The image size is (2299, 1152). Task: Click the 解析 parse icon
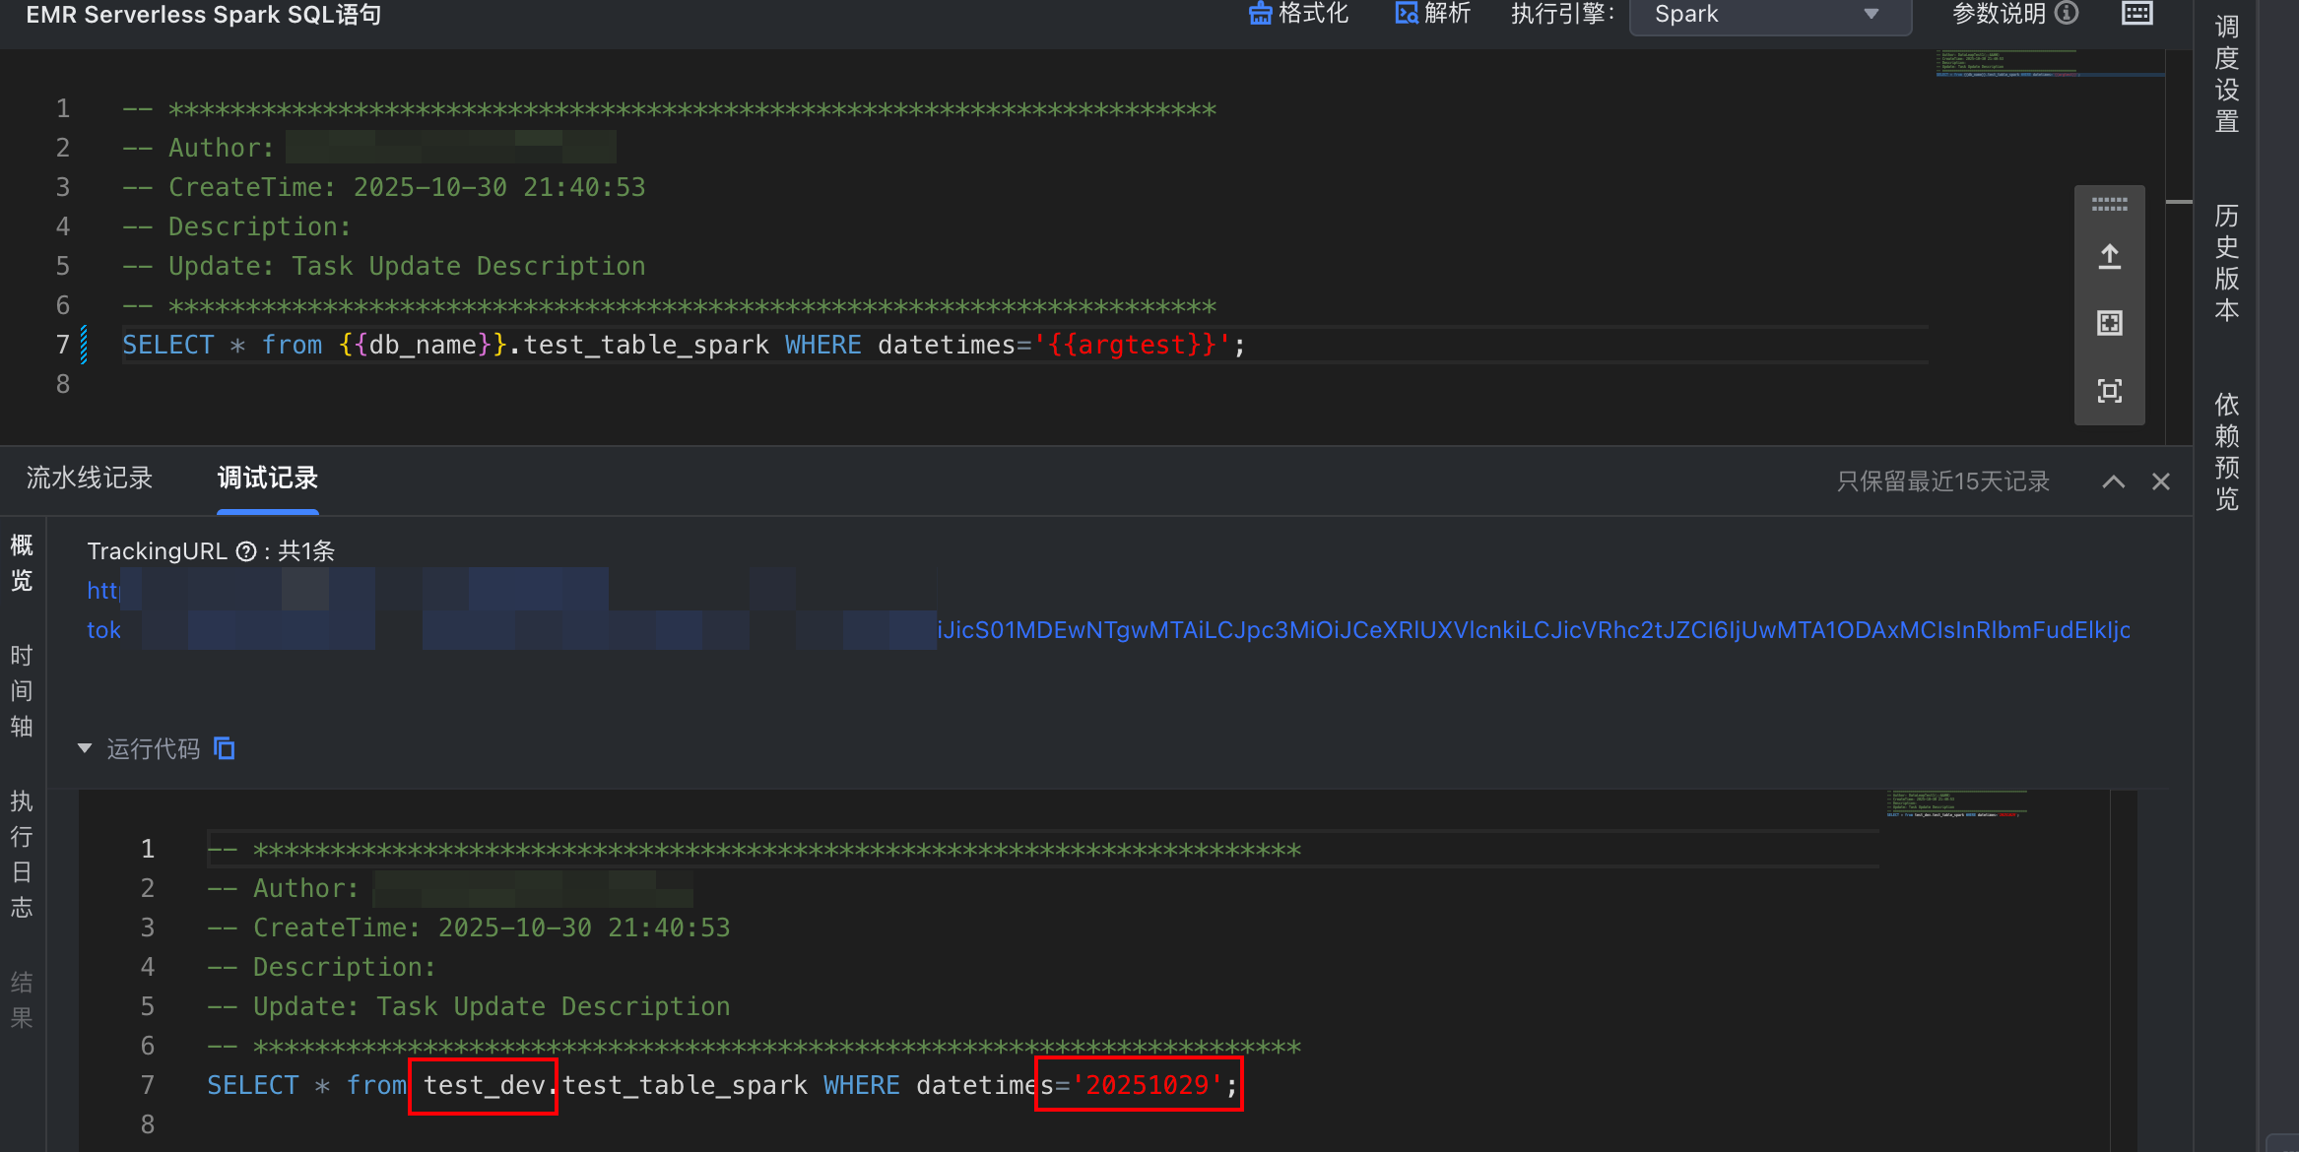(1406, 14)
